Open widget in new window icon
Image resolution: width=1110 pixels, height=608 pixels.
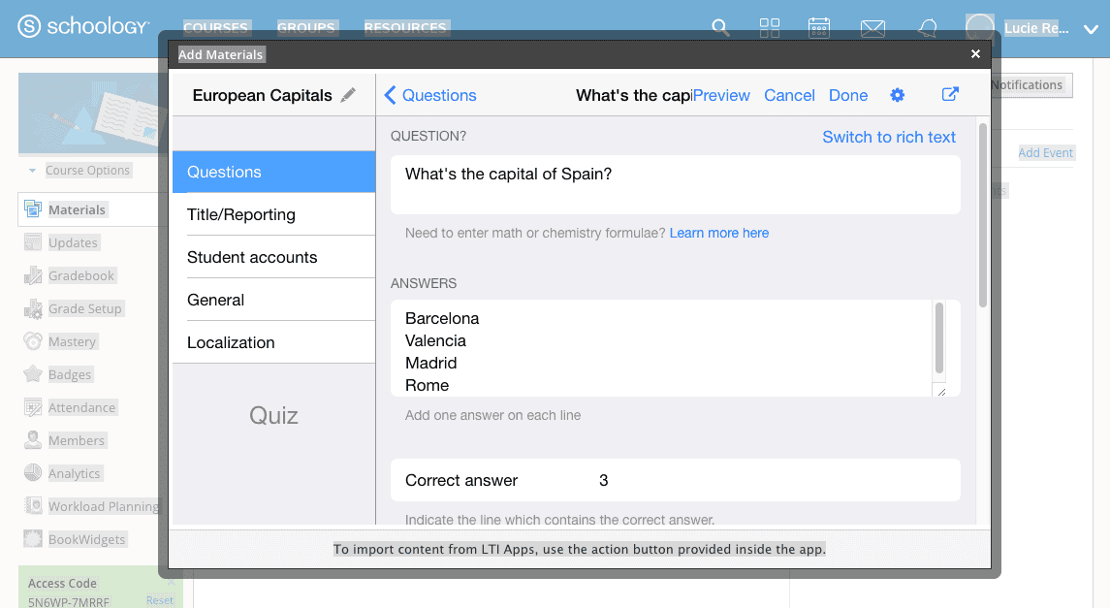click(x=950, y=94)
